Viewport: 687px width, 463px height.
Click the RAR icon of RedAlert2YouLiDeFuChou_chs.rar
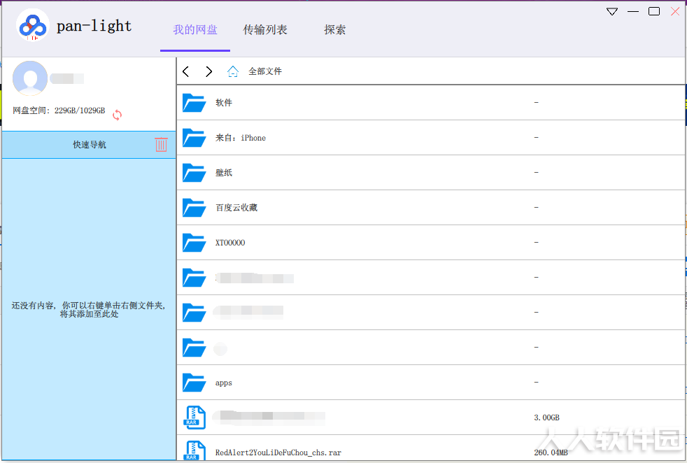point(194,451)
